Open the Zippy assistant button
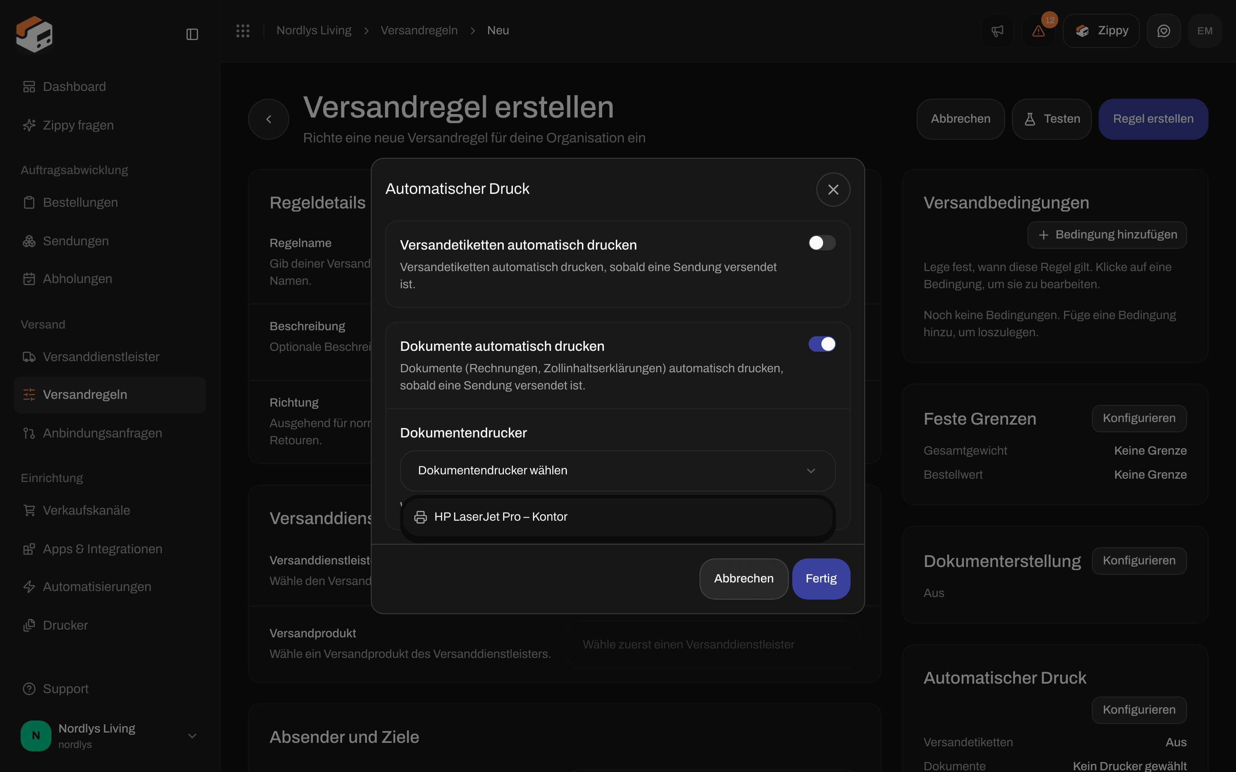 (x=1101, y=30)
